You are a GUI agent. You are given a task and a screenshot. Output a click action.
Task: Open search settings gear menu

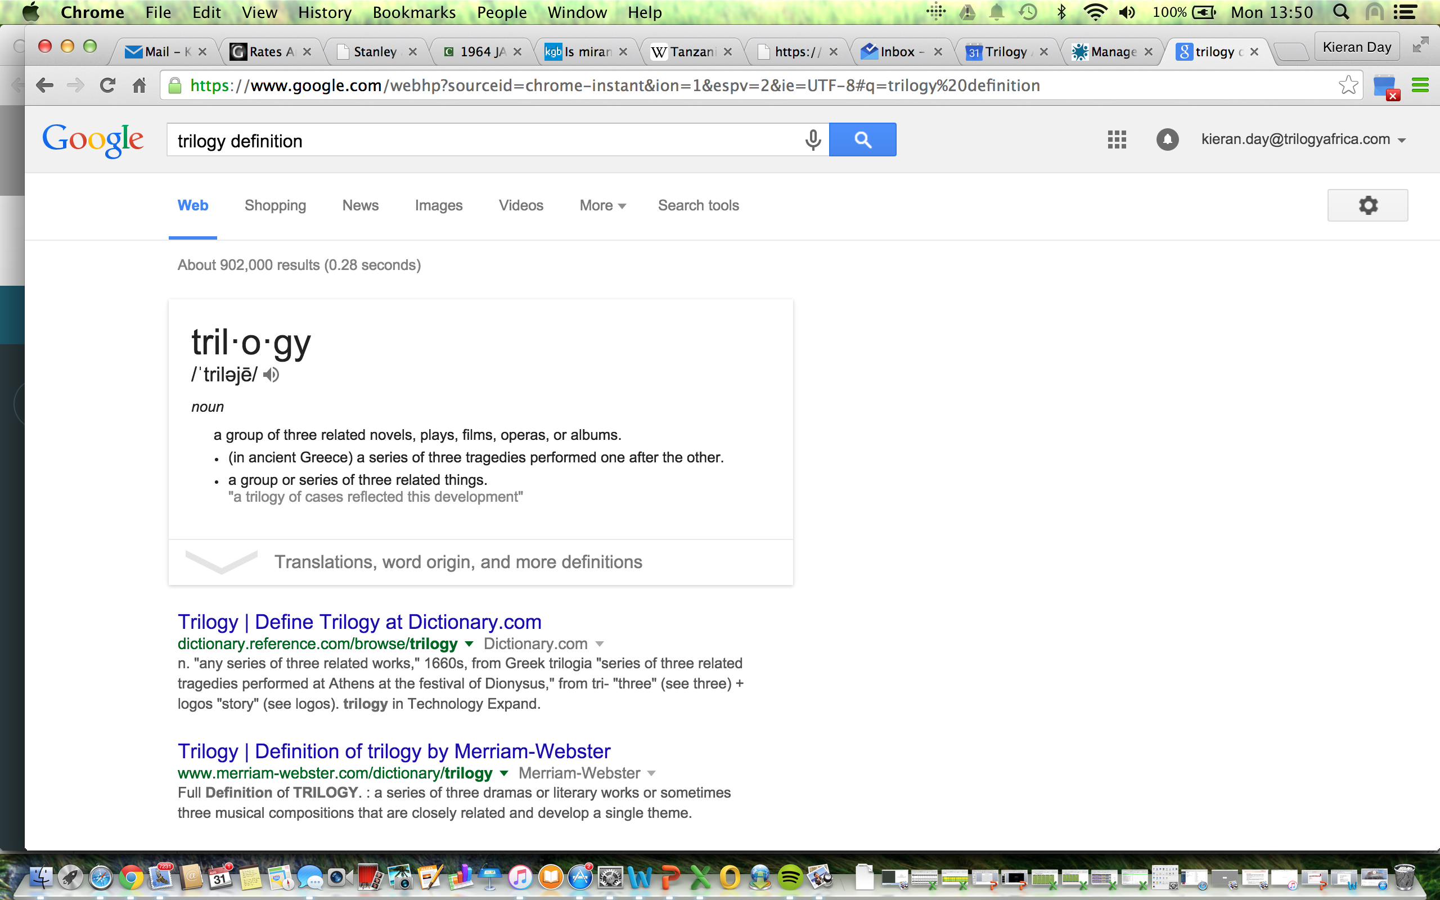pyautogui.click(x=1367, y=205)
